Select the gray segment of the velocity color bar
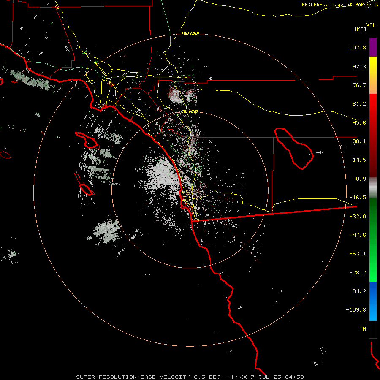The height and width of the screenshot is (380, 380). pyautogui.click(x=373, y=188)
